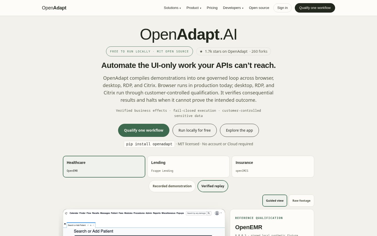Screen dimensions: 377x236
Task: Close the Search or Add Patient tab
Action: click(x=93, y=225)
